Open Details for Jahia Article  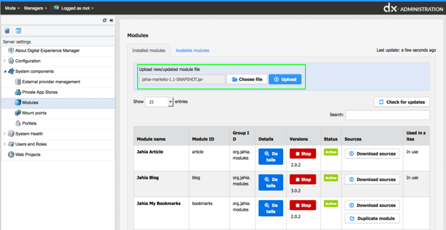(x=271, y=157)
